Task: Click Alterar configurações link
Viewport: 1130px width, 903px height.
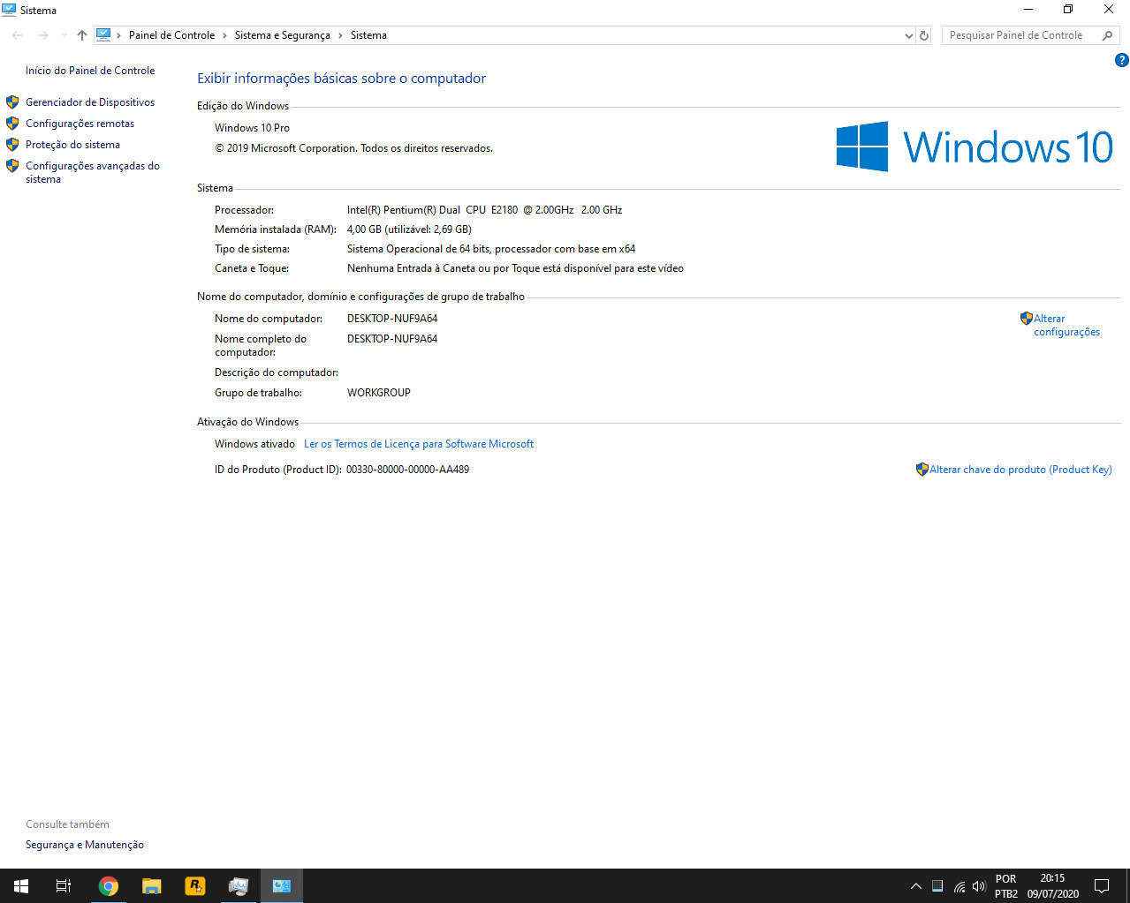Action: pos(1066,325)
